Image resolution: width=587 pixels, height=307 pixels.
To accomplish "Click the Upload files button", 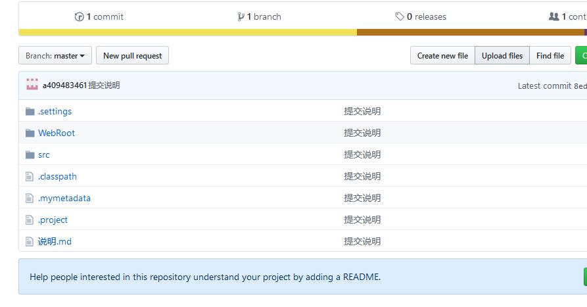I will 502,56.
